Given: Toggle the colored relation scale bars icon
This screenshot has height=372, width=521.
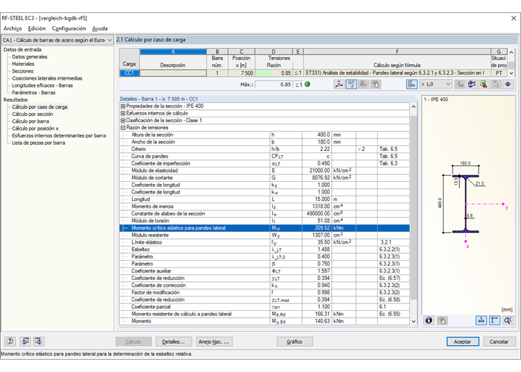Looking at the screenshot, I should (x=412, y=84).
